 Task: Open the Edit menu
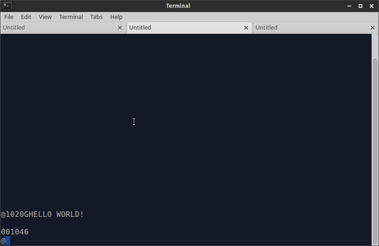pyautogui.click(x=26, y=17)
